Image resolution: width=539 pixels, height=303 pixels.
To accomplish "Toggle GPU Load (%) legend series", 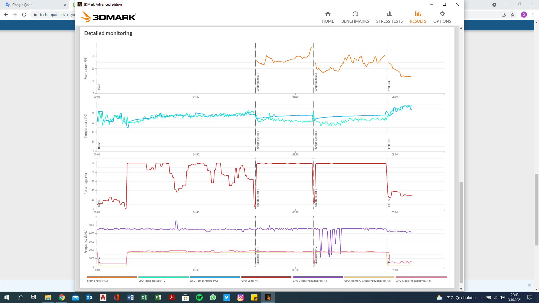I will pos(250,281).
